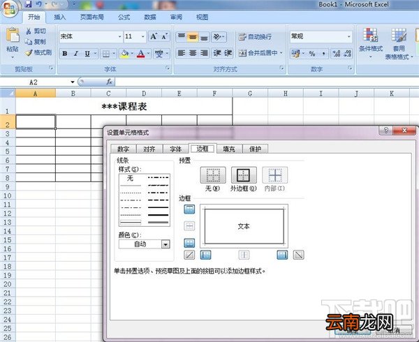Decrease decimal places
Screen dimensions: 419x342
pos(347,54)
